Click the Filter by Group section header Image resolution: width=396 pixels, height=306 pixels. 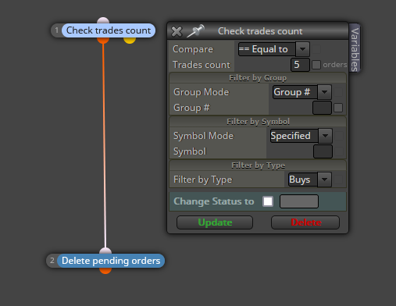pyautogui.click(x=258, y=78)
